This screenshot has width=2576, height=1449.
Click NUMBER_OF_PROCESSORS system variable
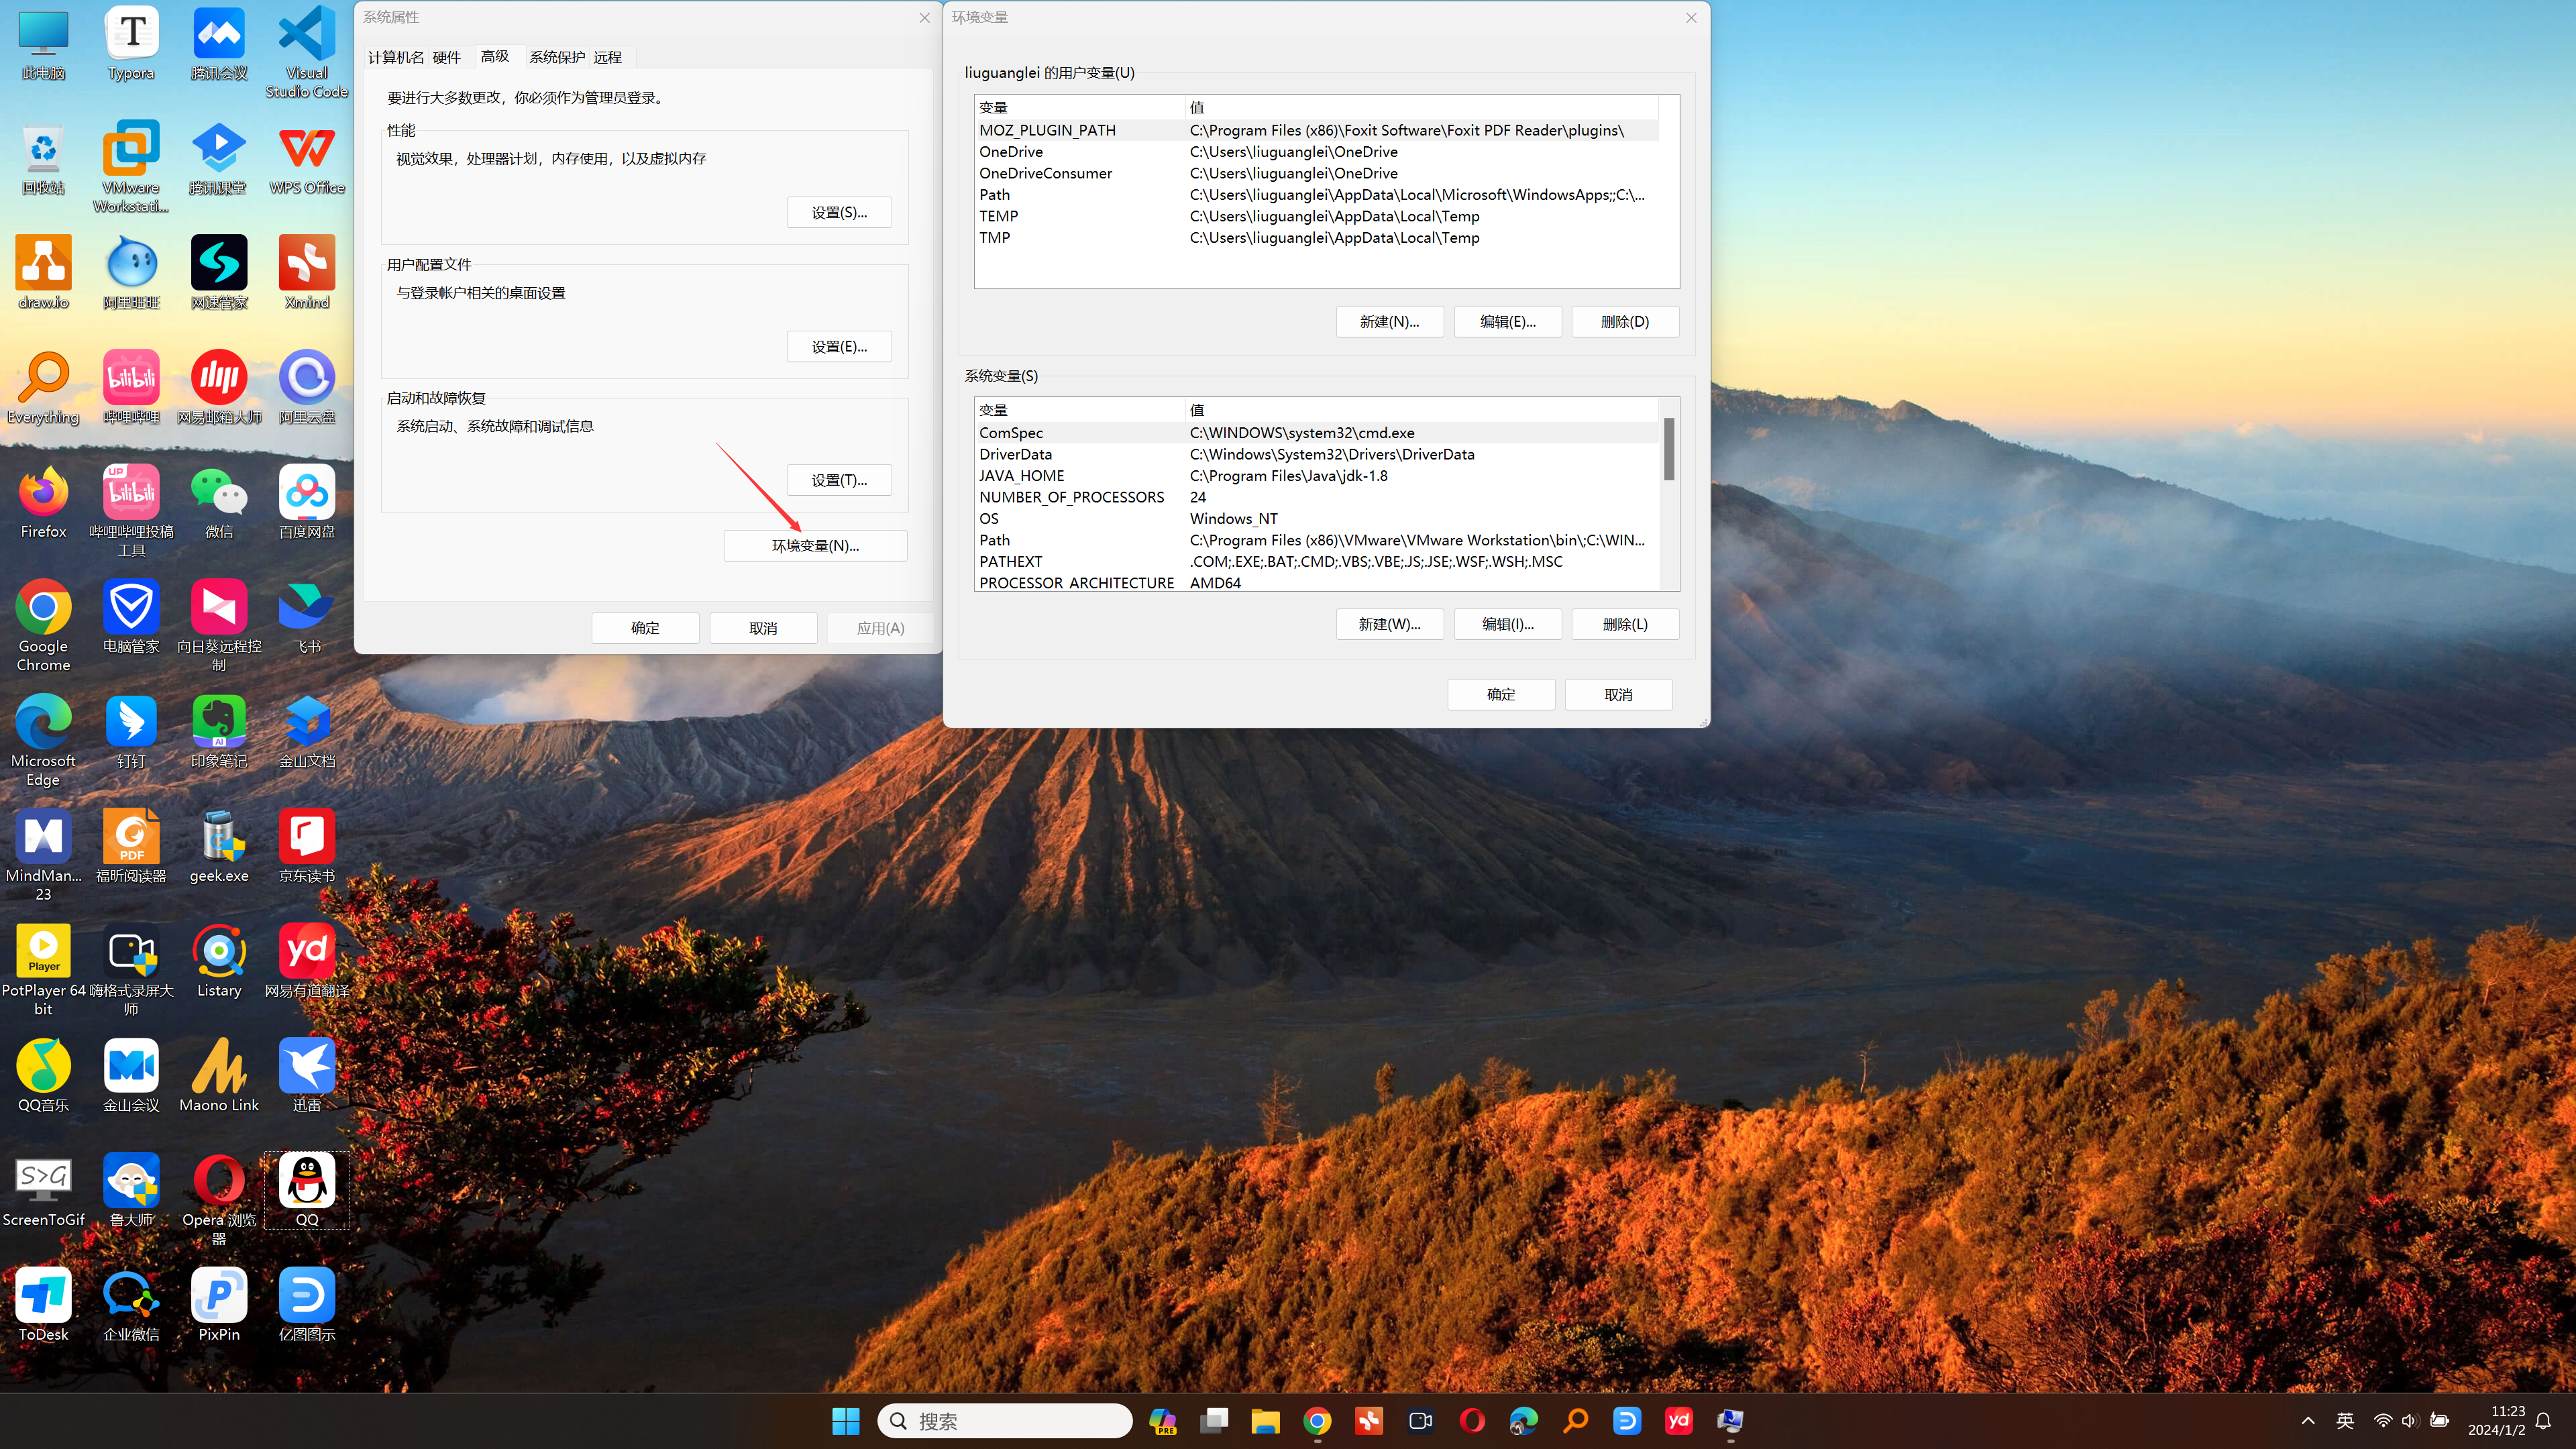point(1072,497)
